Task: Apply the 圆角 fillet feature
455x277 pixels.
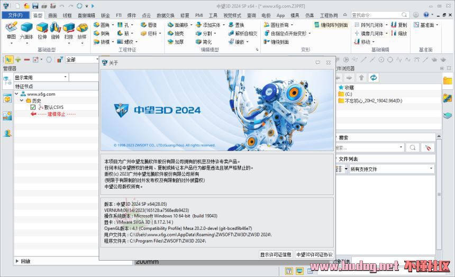Action: [x=102, y=25]
